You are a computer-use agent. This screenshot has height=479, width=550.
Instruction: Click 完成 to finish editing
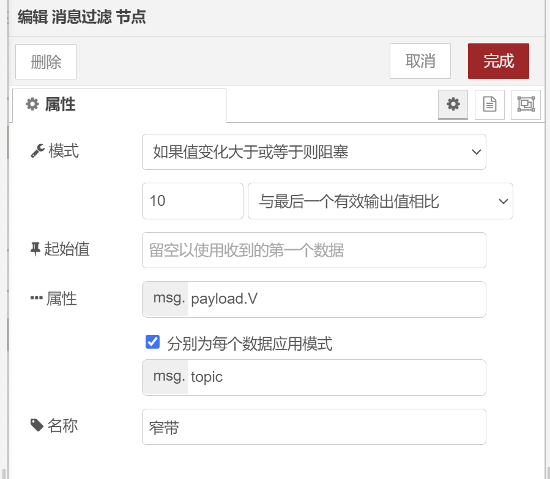[x=499, y=61]
